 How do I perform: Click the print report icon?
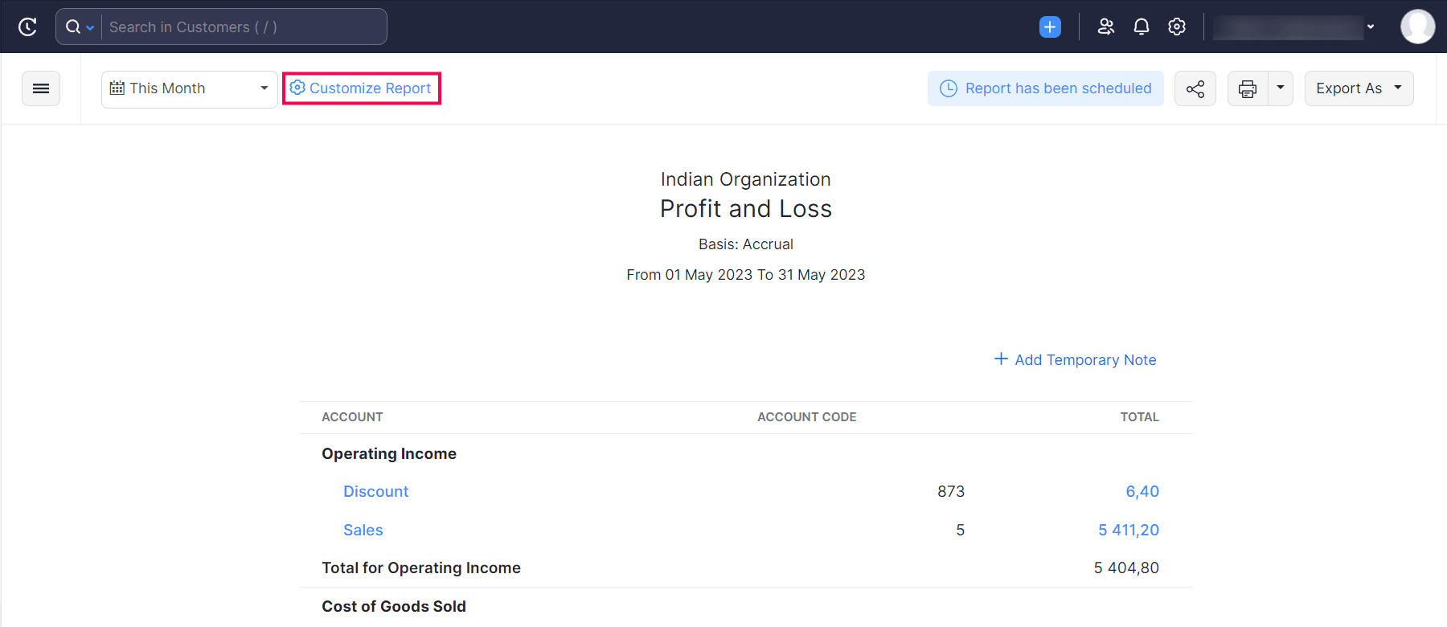pos(1248,88)
